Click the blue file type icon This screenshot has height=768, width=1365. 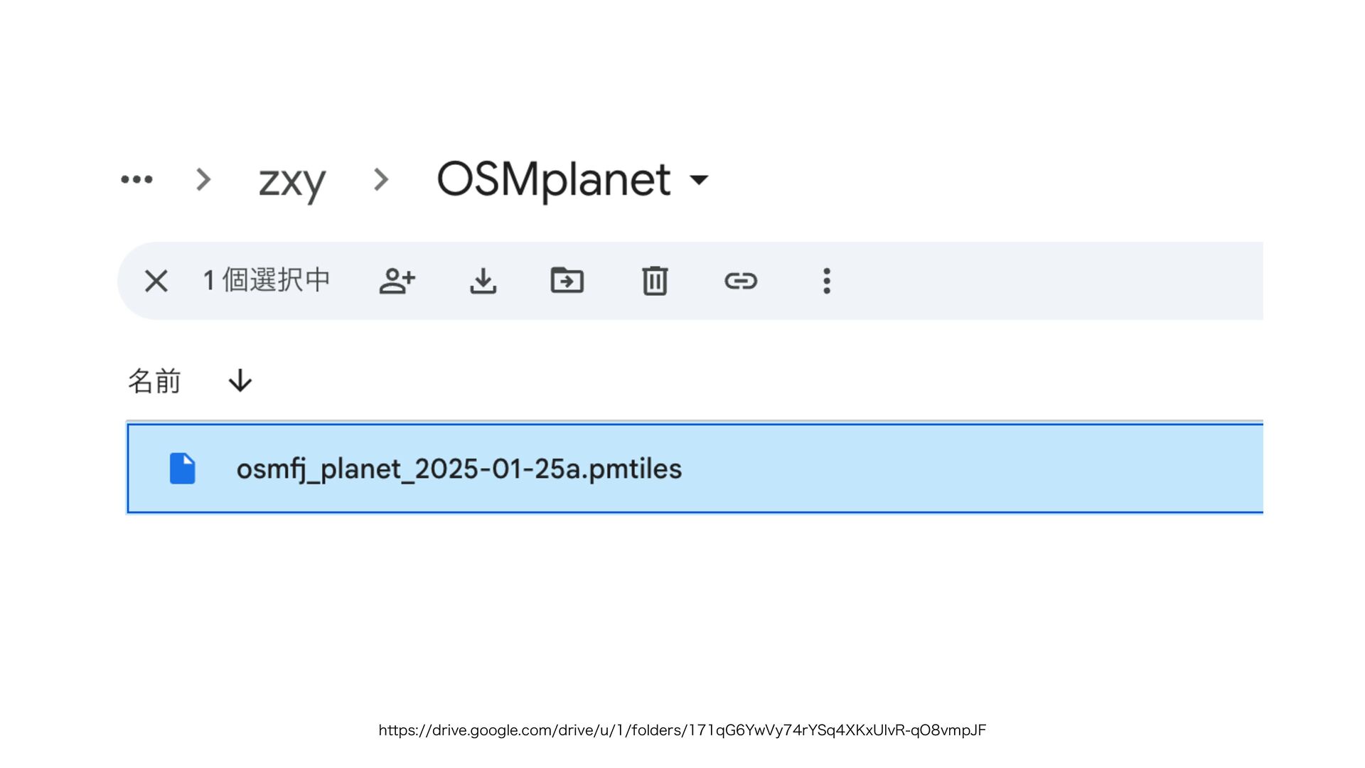[x=182, y=469]
